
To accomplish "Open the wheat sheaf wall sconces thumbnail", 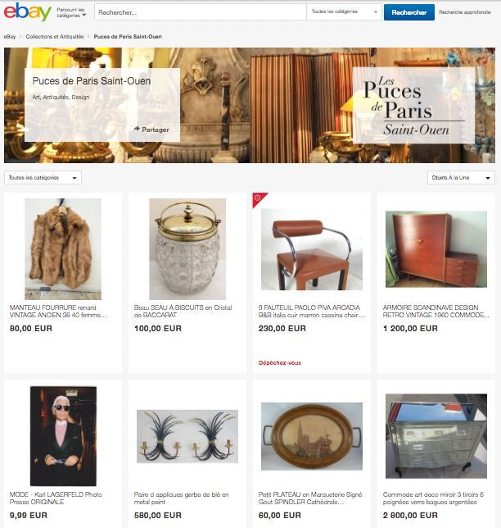I will 187,436.
